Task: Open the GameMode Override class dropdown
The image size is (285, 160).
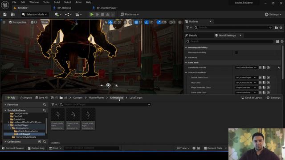Action: (x=246, y=68)
